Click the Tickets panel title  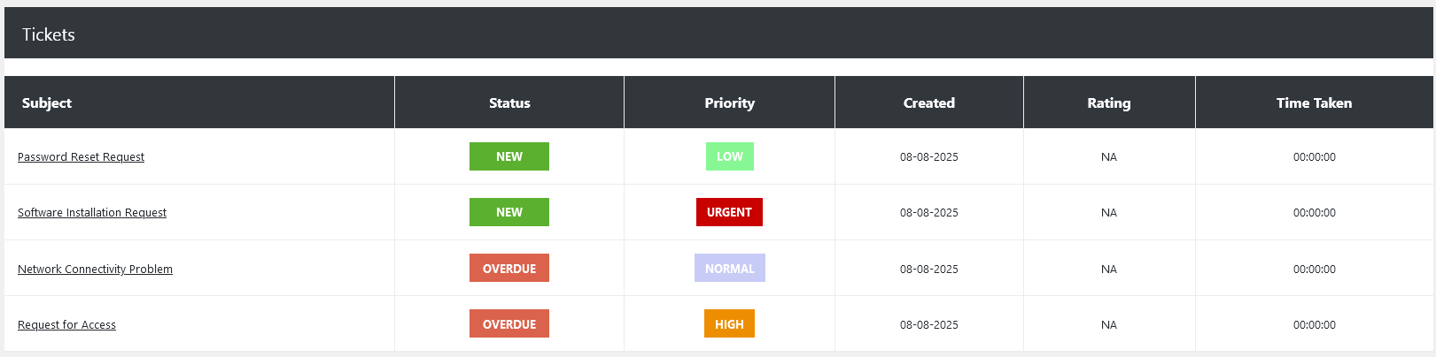[x=49, y=34]
